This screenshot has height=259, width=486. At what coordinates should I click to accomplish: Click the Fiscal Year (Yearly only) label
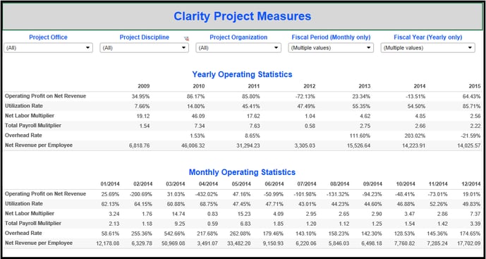(x=427, y=37)
